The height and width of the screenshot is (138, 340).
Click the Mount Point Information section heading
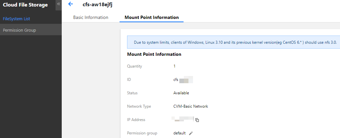coord(154,54)
